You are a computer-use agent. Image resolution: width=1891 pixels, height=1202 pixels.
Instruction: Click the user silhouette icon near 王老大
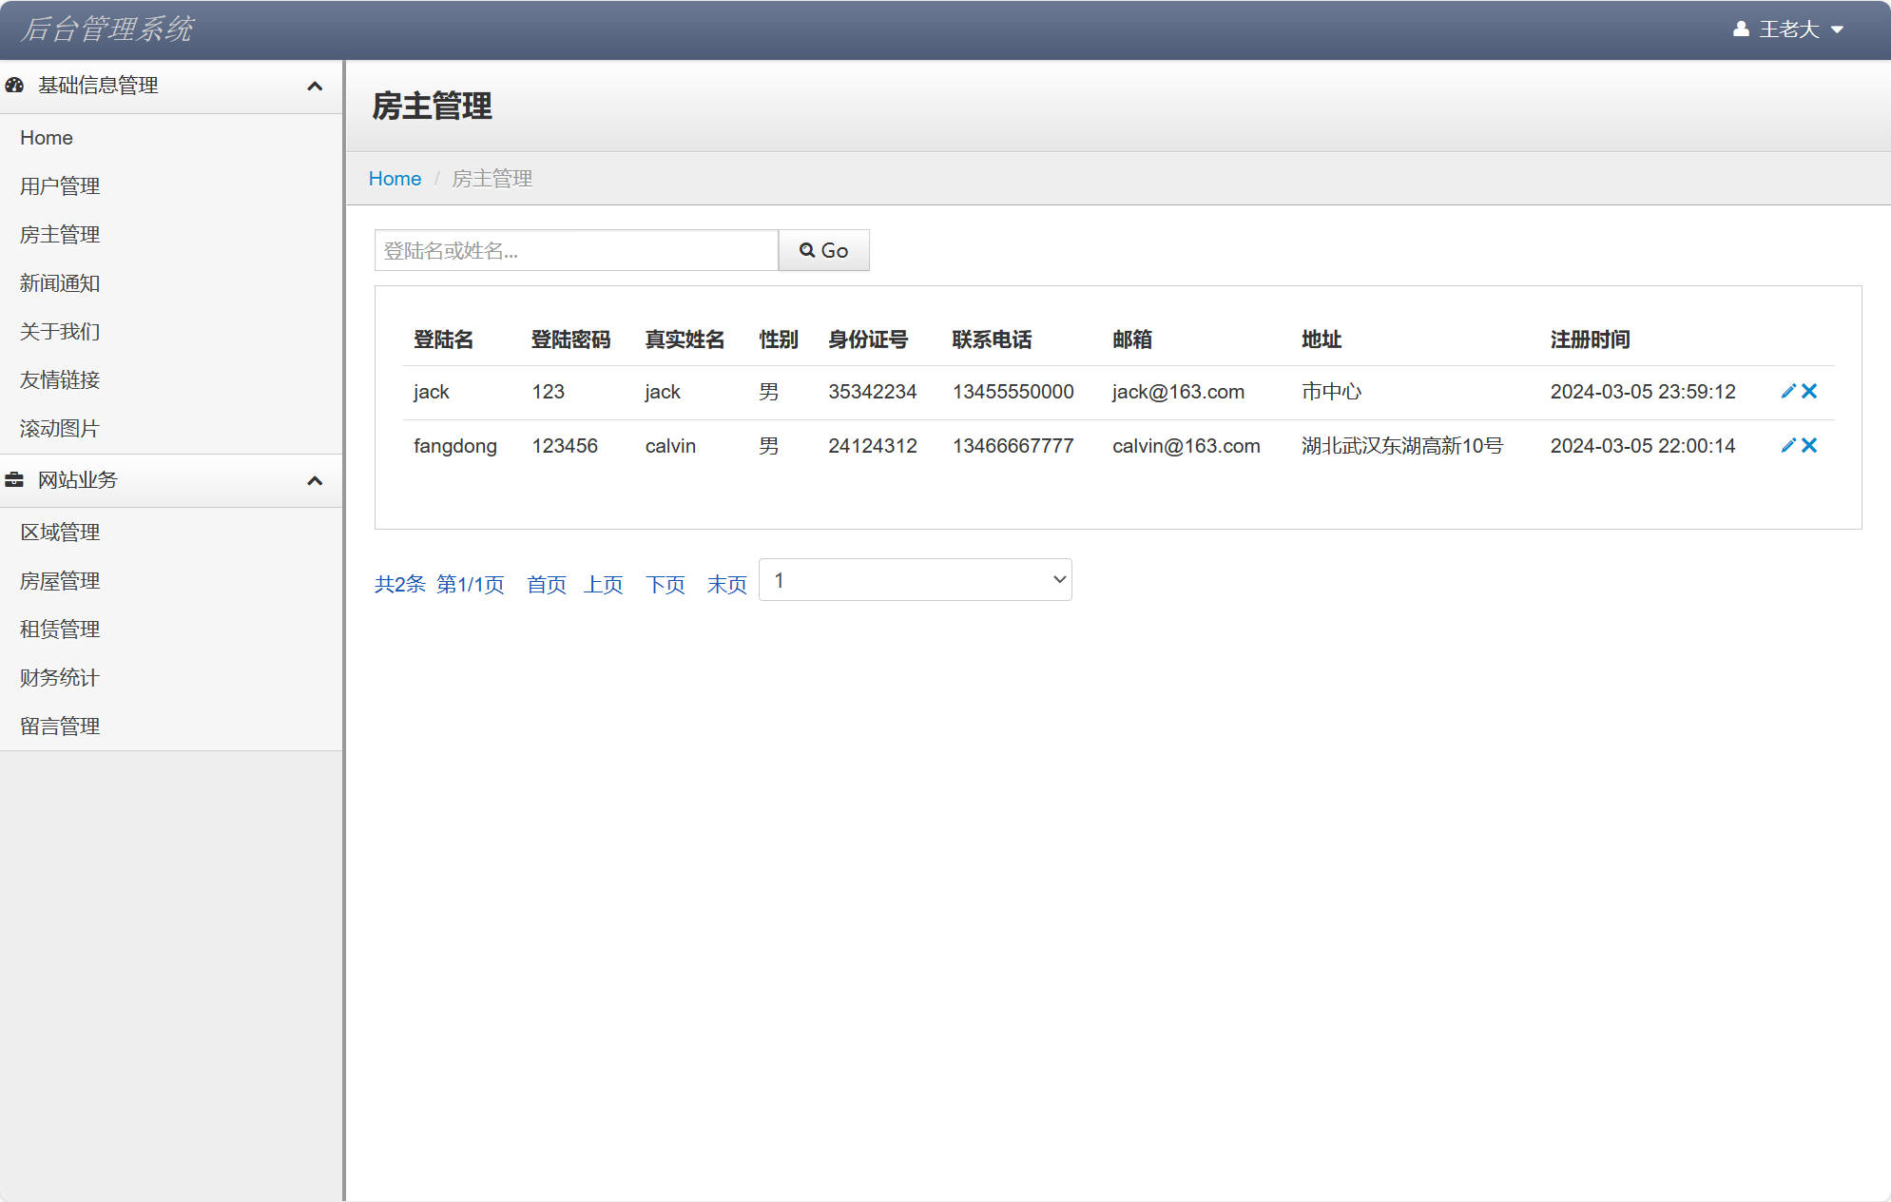coord(1740,29)
